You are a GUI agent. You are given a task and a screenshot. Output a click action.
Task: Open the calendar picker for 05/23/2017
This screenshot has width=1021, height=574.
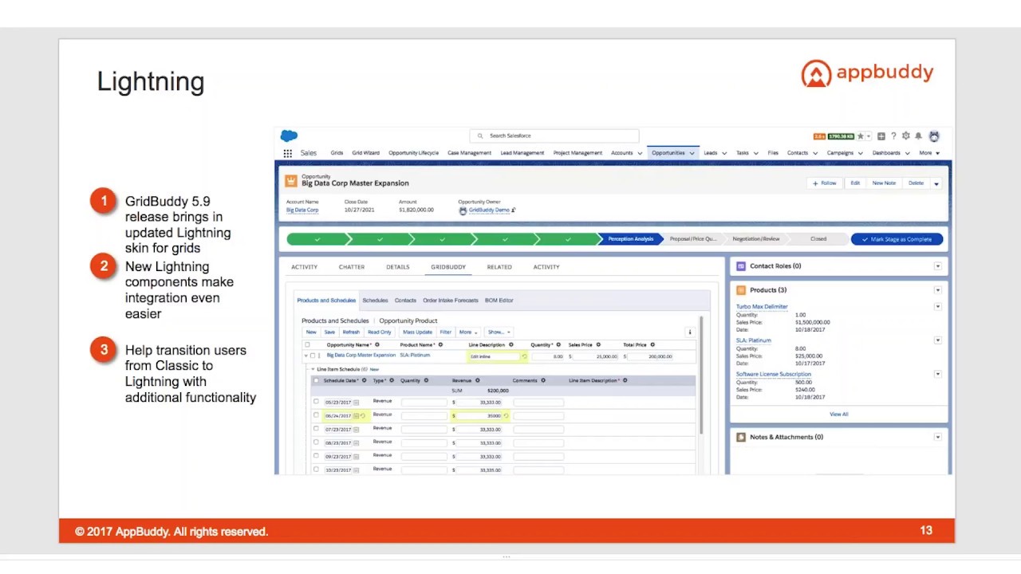pos(356,403)
